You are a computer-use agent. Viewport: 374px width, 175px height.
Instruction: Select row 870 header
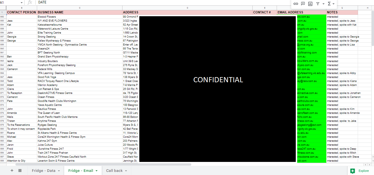point(3,89)
